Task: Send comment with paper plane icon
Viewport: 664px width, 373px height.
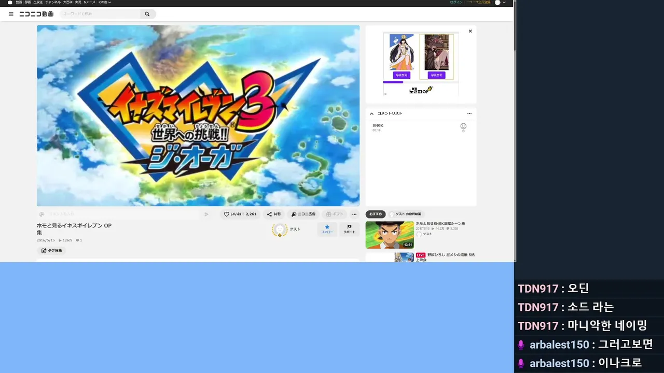Action: pos(206,214)
